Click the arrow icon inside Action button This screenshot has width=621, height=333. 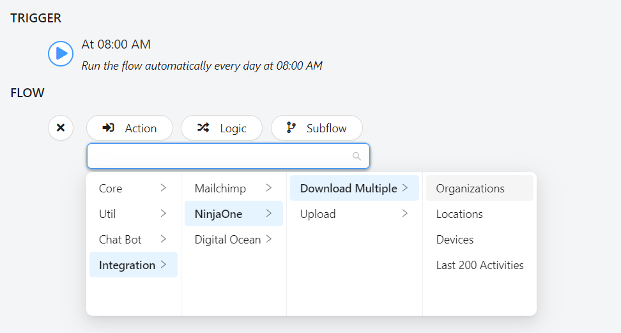(x=108, y=128)
